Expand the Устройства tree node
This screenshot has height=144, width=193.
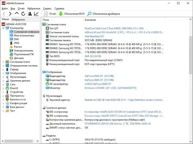3,92
